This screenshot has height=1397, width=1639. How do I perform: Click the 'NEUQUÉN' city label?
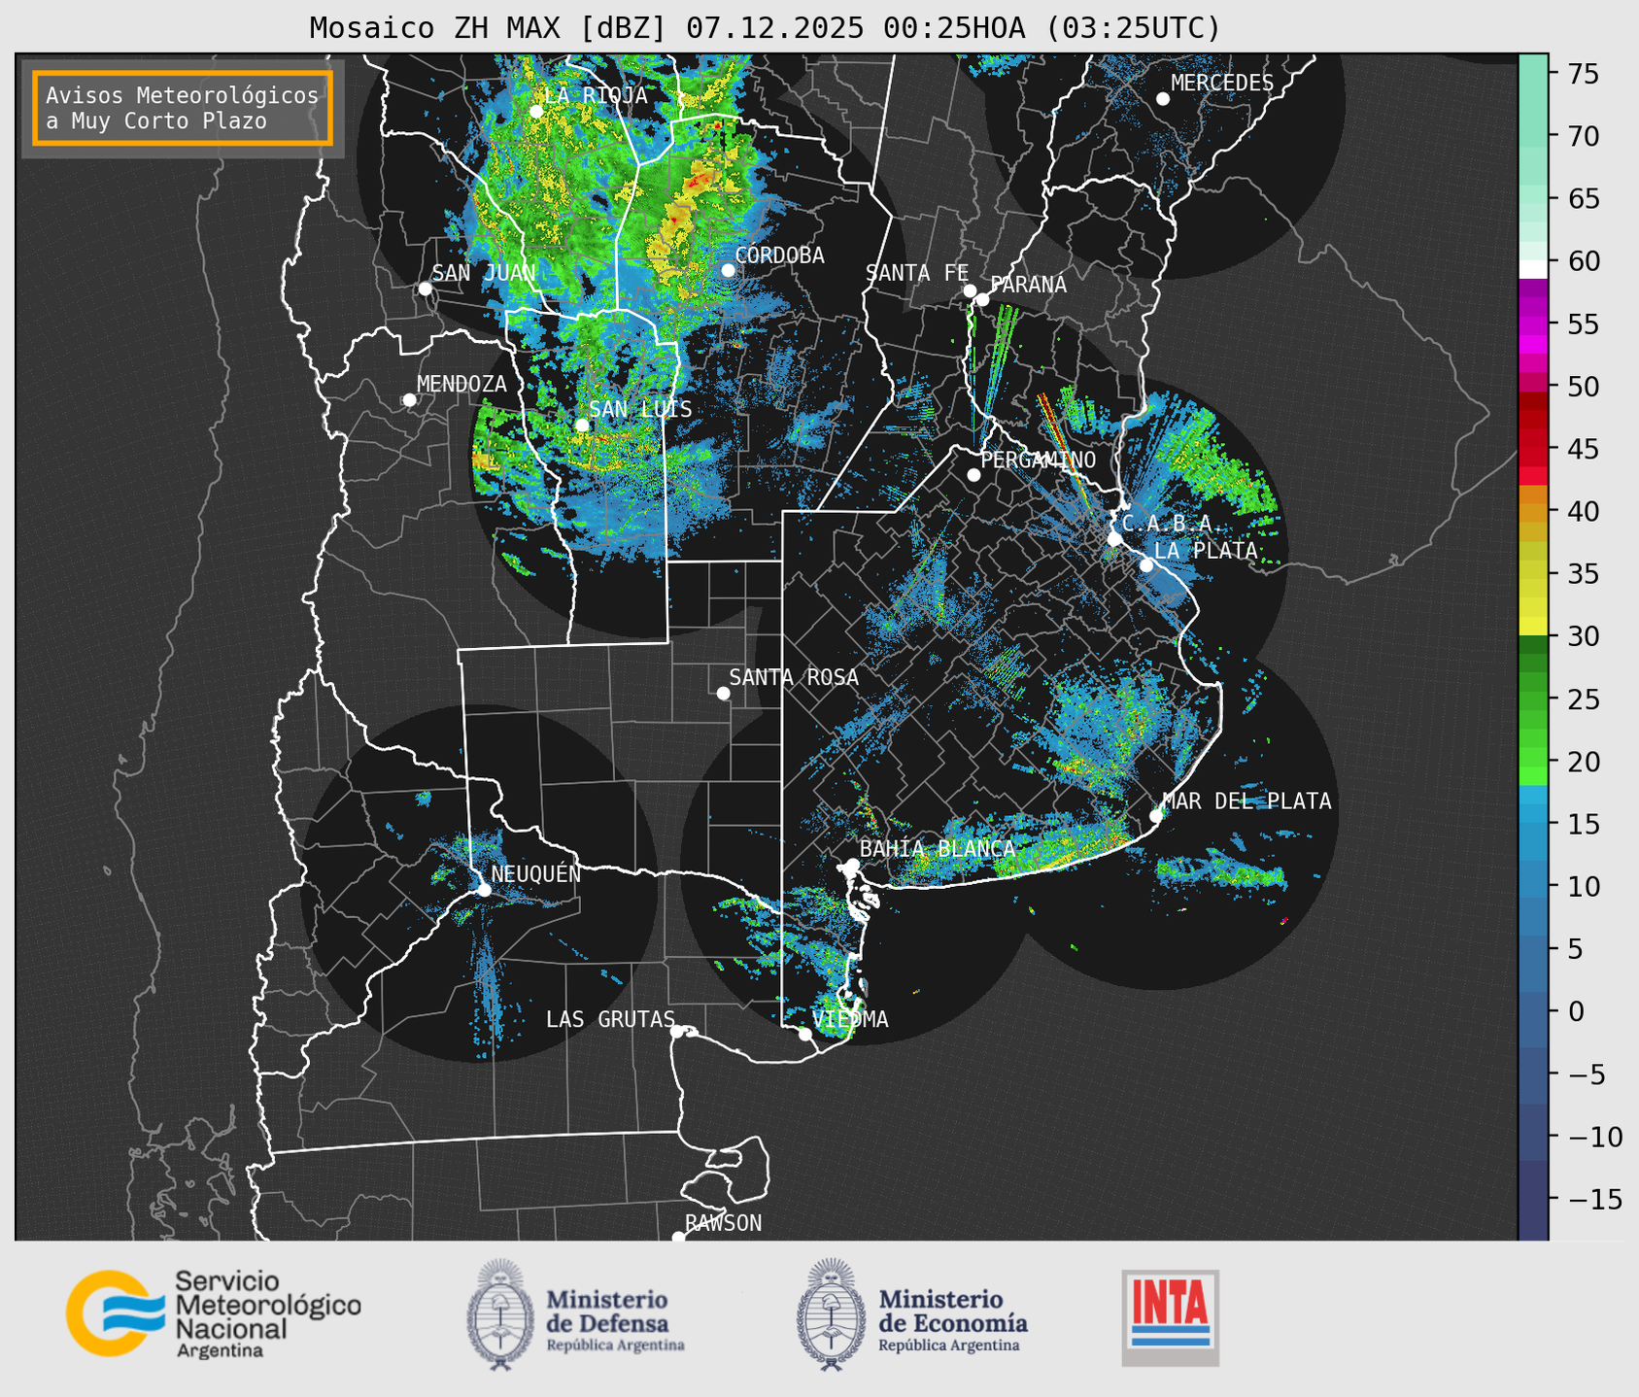point(536,873)
